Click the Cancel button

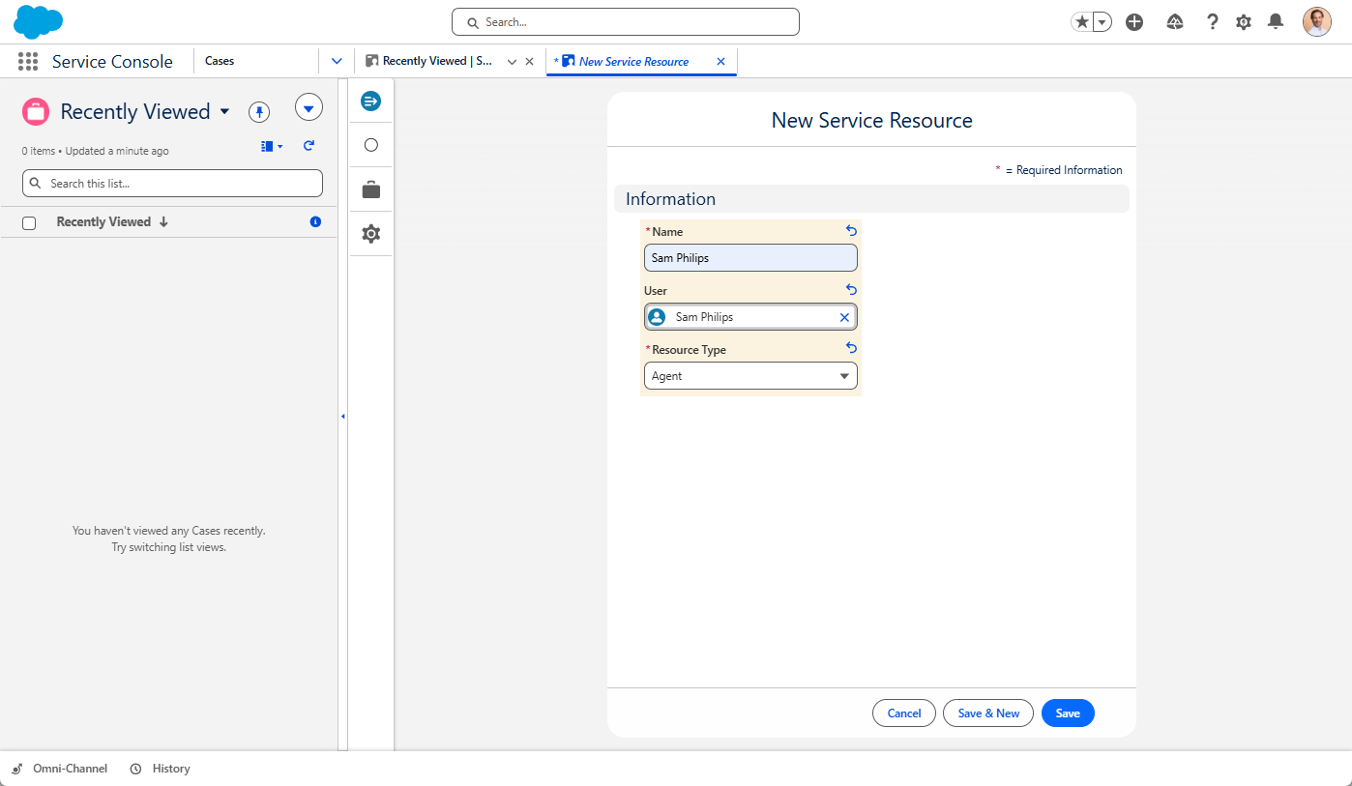point(903,713)
